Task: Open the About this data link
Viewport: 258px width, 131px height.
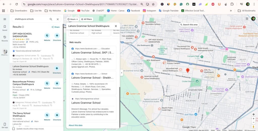Action: point(76,125)
